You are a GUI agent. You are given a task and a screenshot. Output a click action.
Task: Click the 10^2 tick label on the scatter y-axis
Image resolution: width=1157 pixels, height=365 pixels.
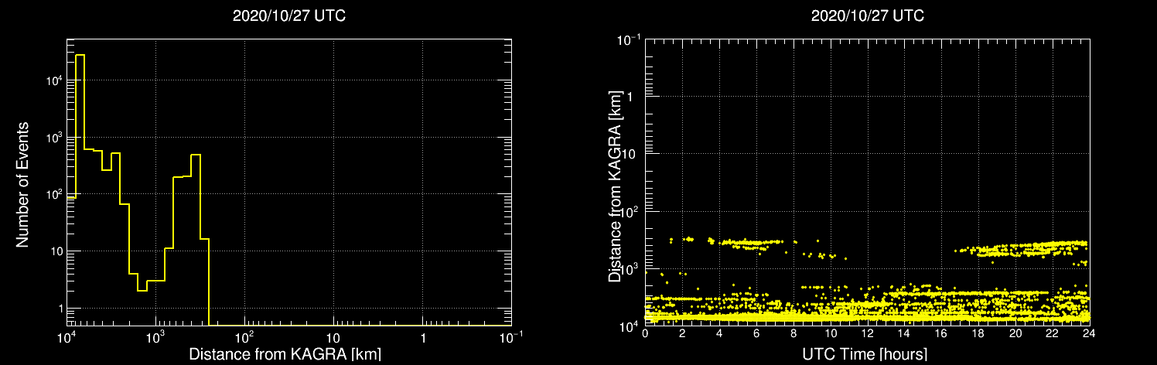click(x=630, y=210)
